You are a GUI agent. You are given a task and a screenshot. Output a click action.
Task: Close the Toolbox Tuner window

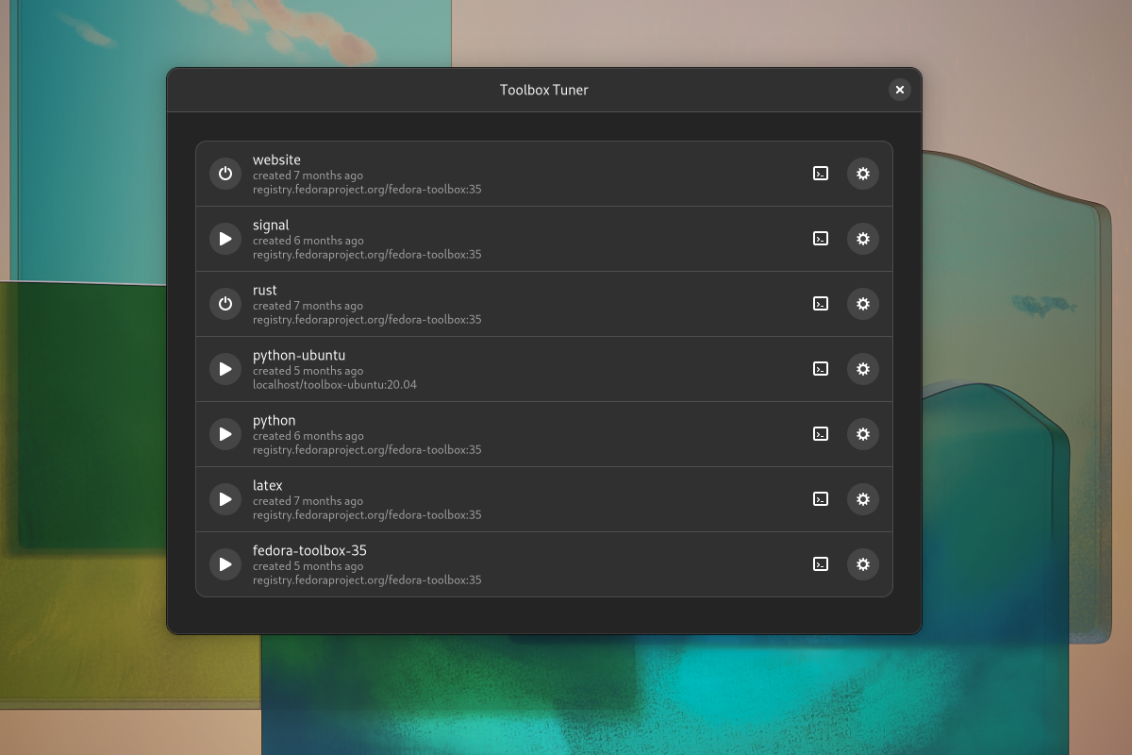(899, 90)
